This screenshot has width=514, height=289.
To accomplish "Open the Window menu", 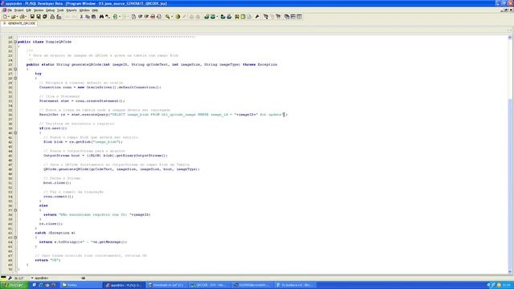I will pos(84,10).
